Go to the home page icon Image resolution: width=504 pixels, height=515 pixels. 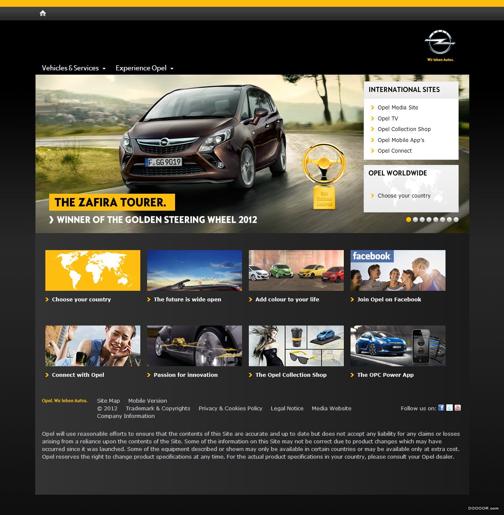click(43, 13)
